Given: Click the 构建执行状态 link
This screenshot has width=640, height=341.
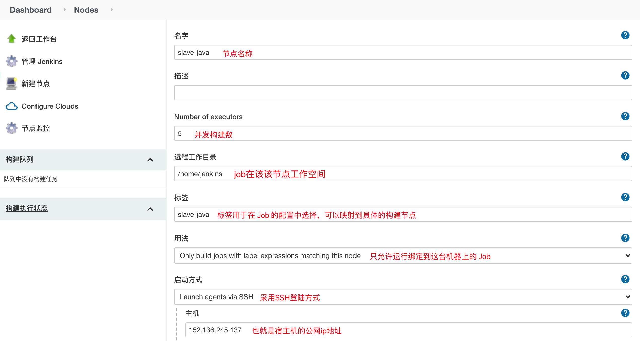Looking at the screenshot, I should pyautogui.click(x=27, y=208).
